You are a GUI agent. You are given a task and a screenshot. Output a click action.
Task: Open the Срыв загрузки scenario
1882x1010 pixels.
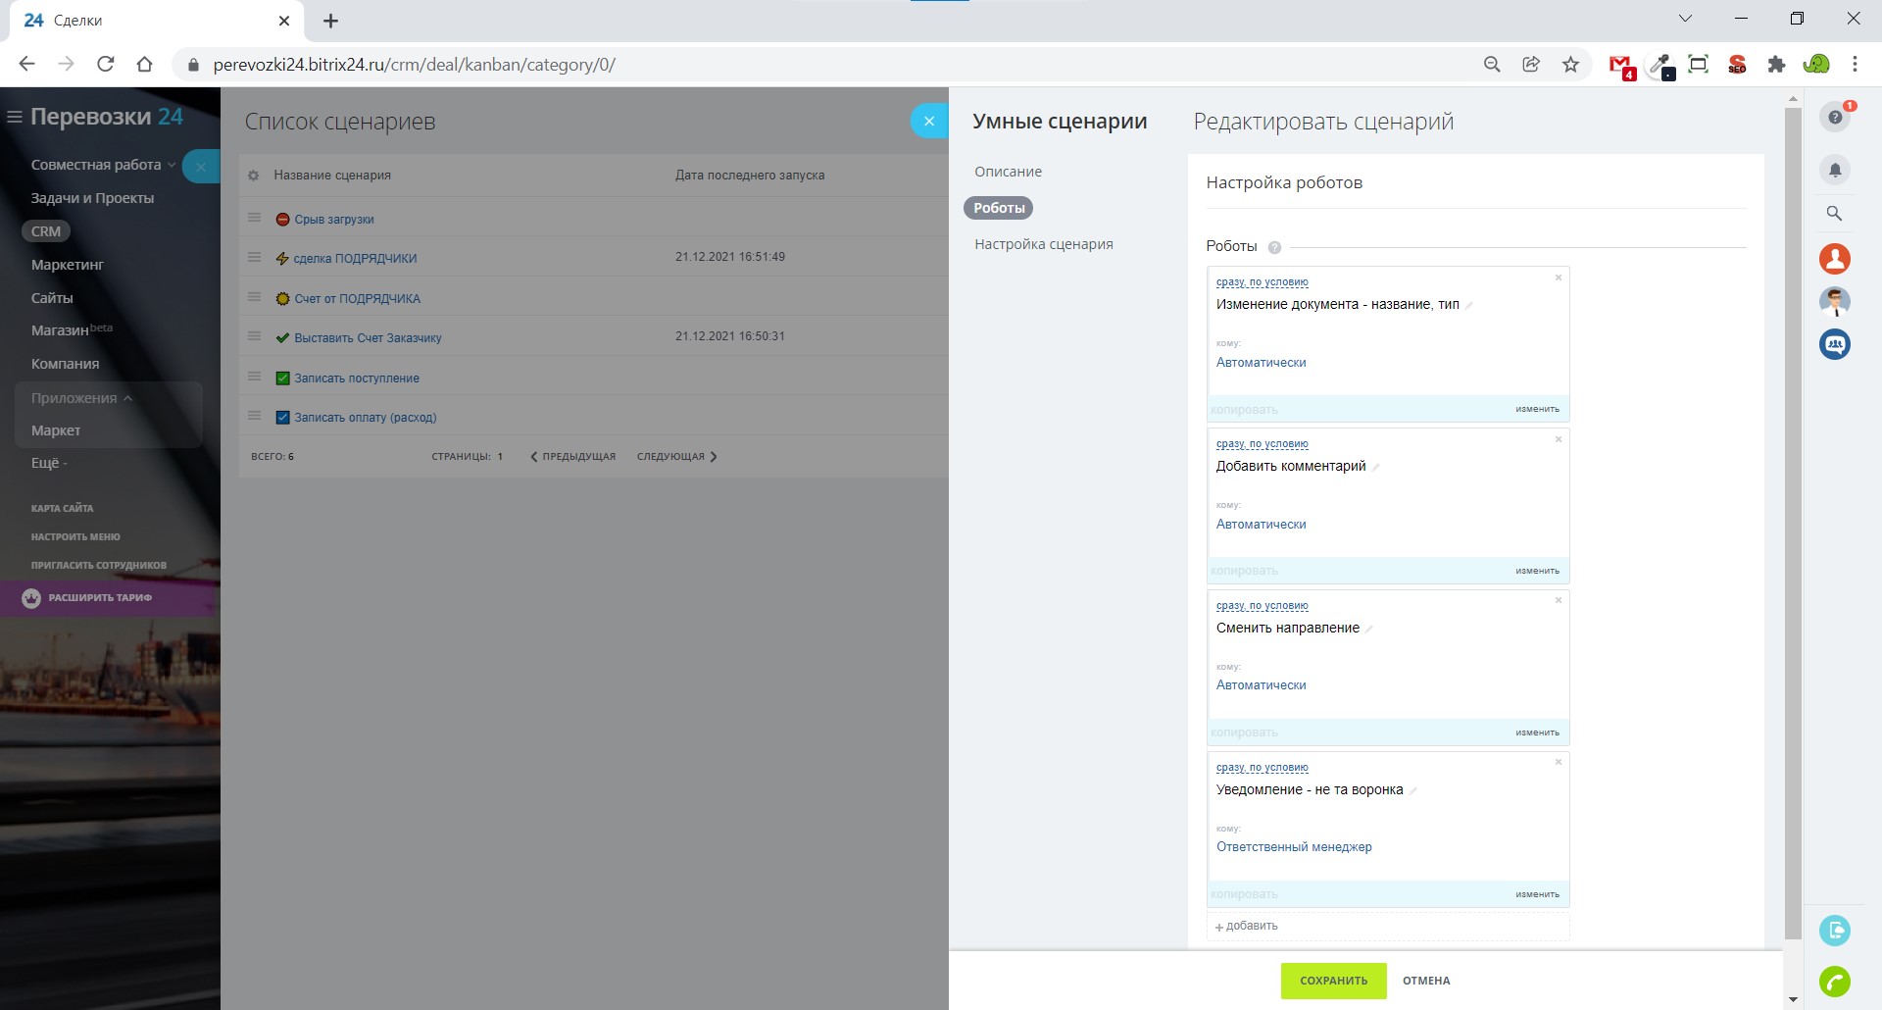(334, 220)
